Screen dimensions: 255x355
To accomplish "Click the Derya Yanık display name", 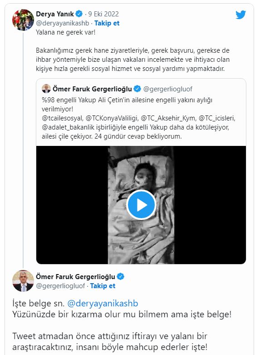I will (x=55, y=14).
